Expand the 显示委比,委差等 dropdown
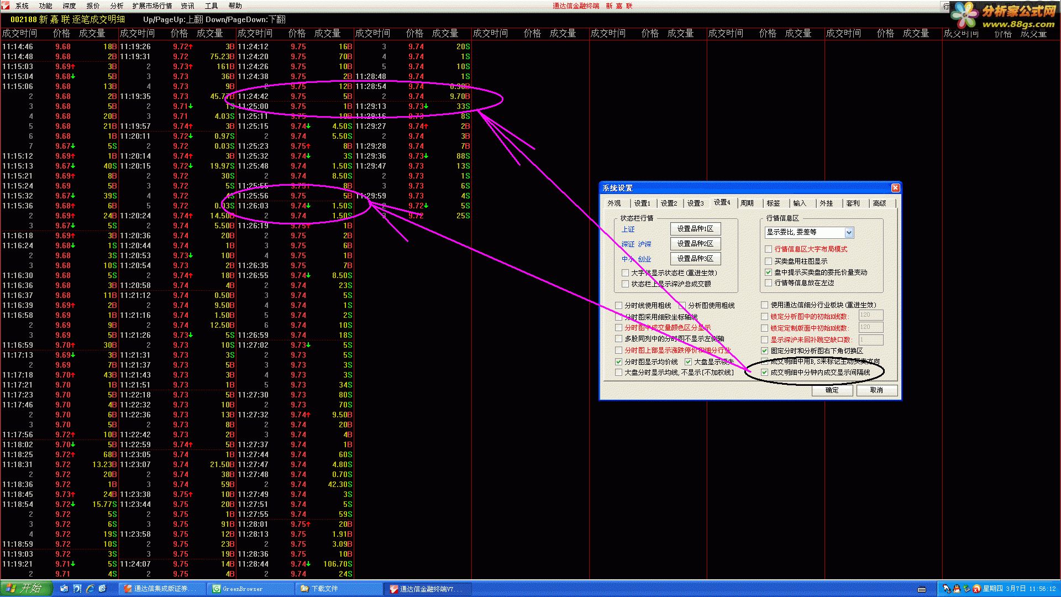 pyautogui.click(x=849, y=233)
